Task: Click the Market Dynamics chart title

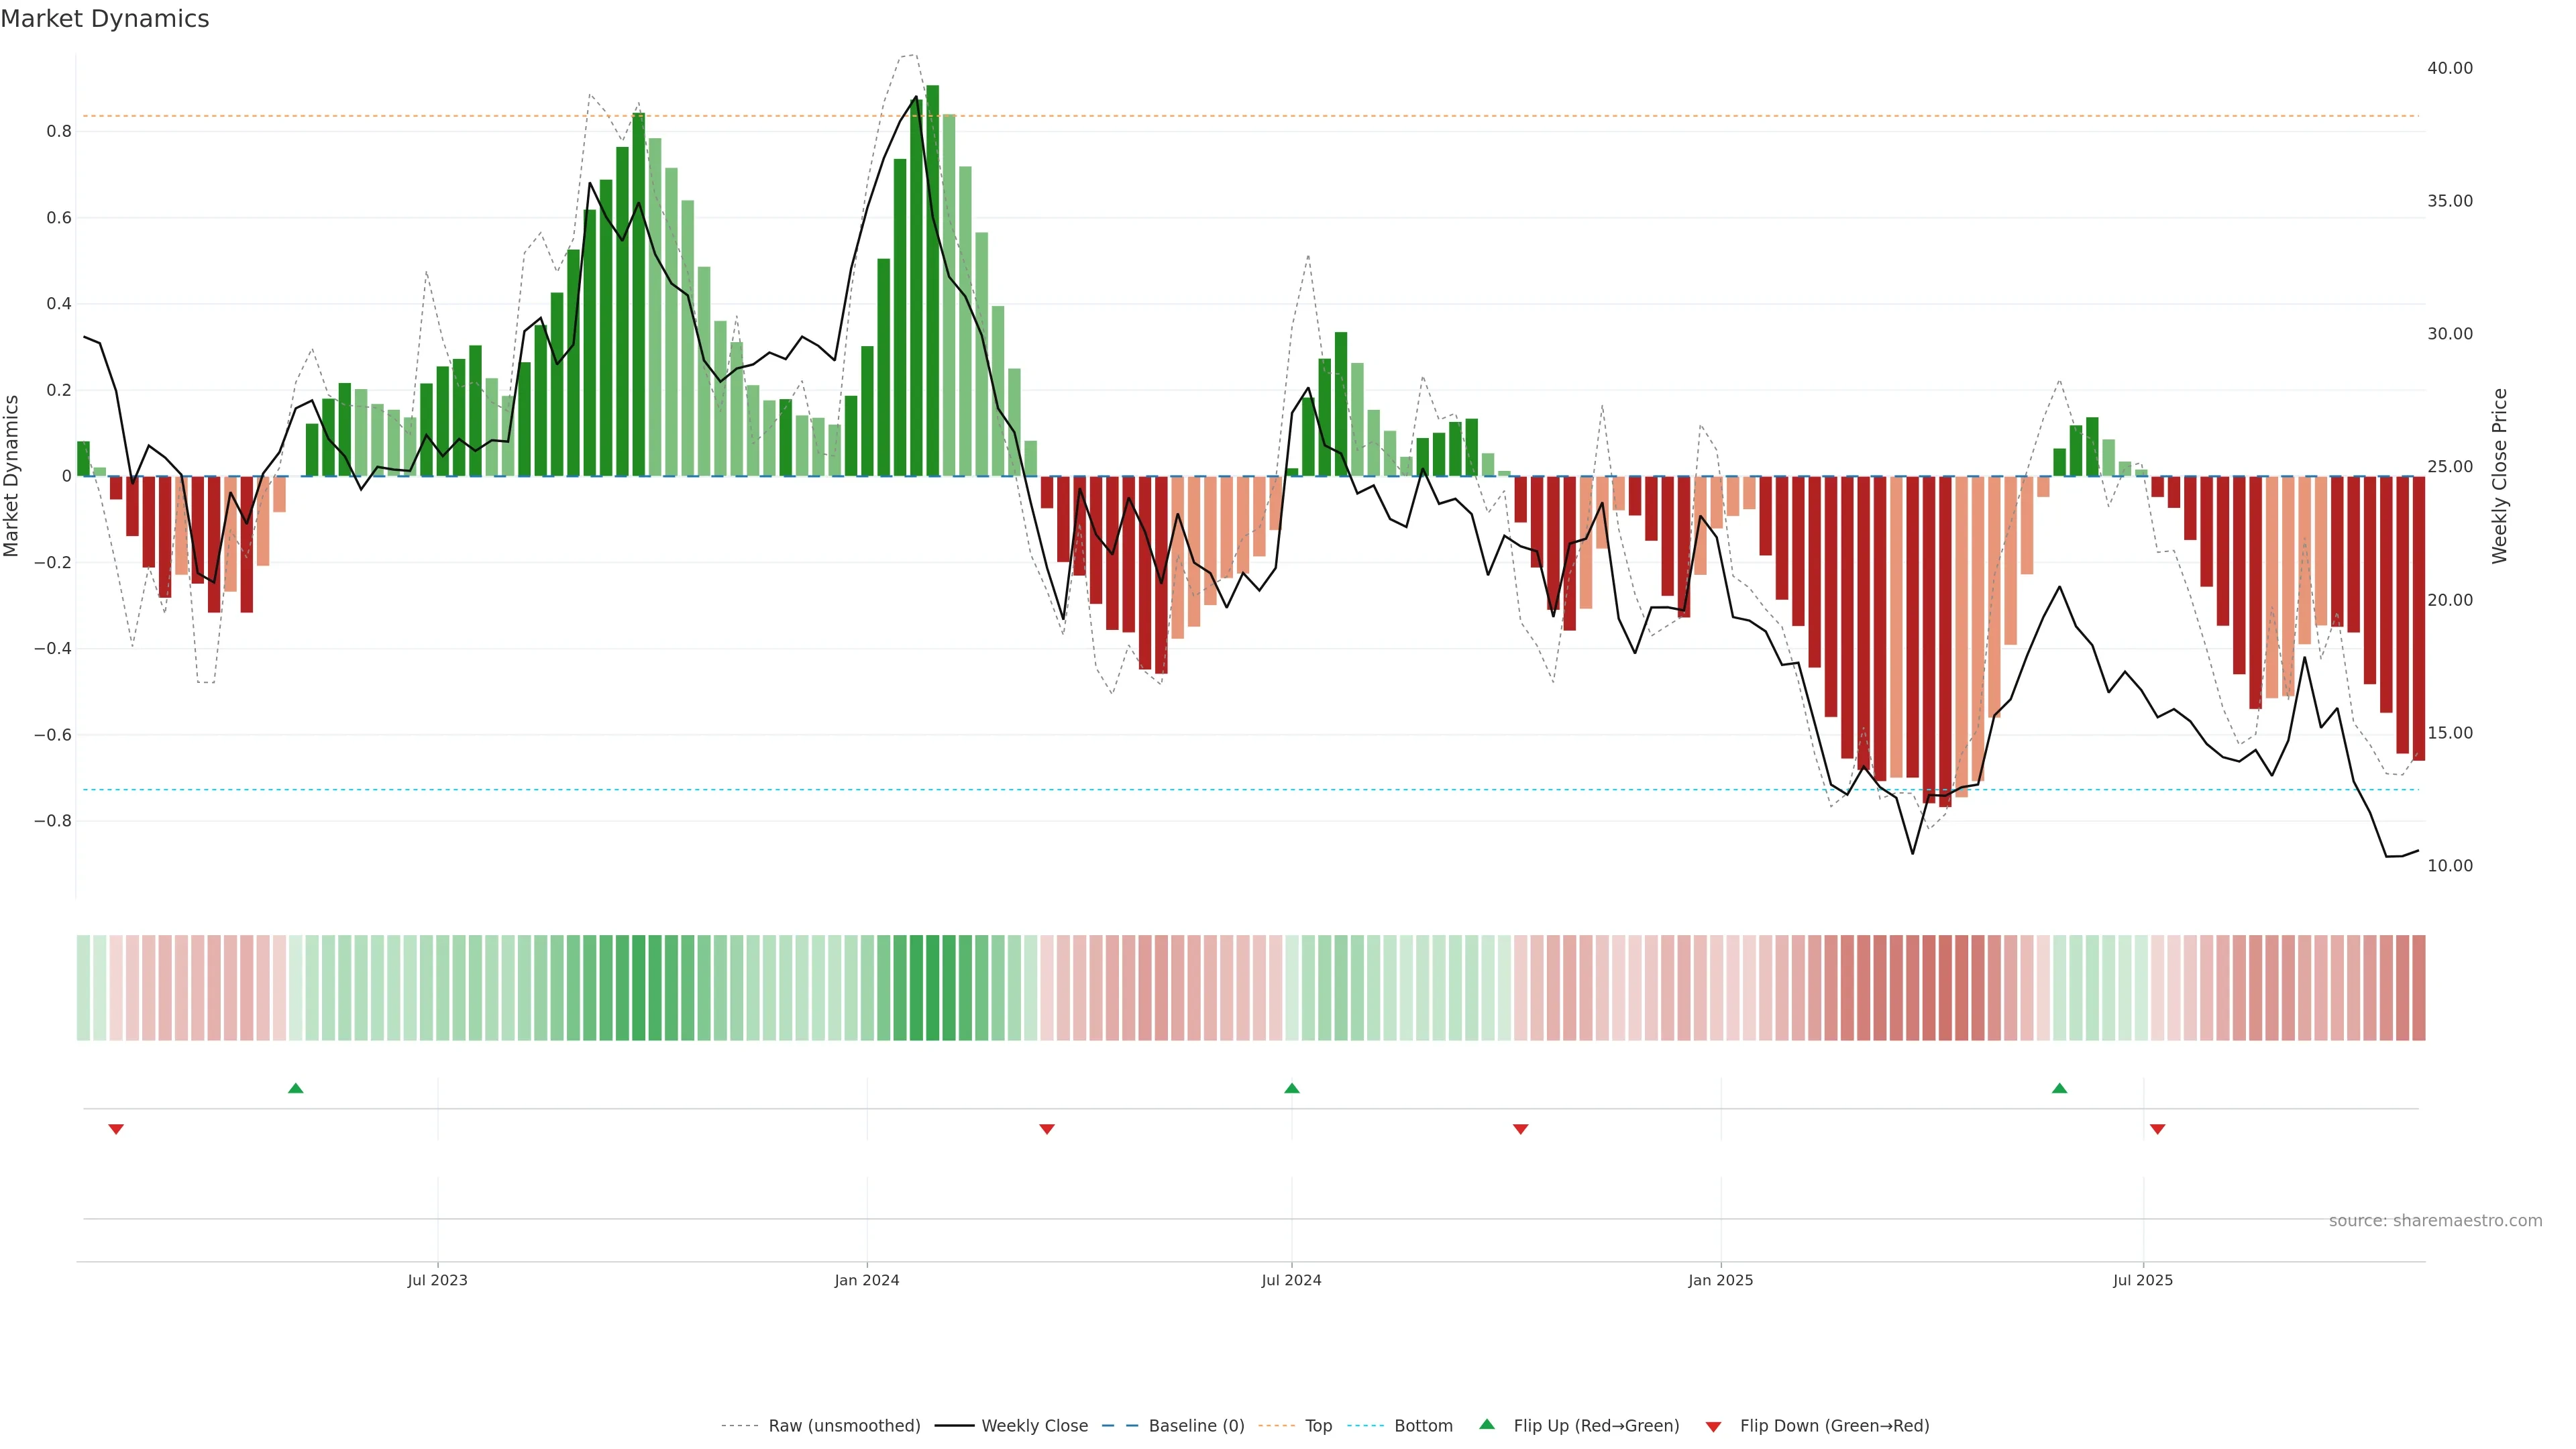Action: tap(105, 19)
